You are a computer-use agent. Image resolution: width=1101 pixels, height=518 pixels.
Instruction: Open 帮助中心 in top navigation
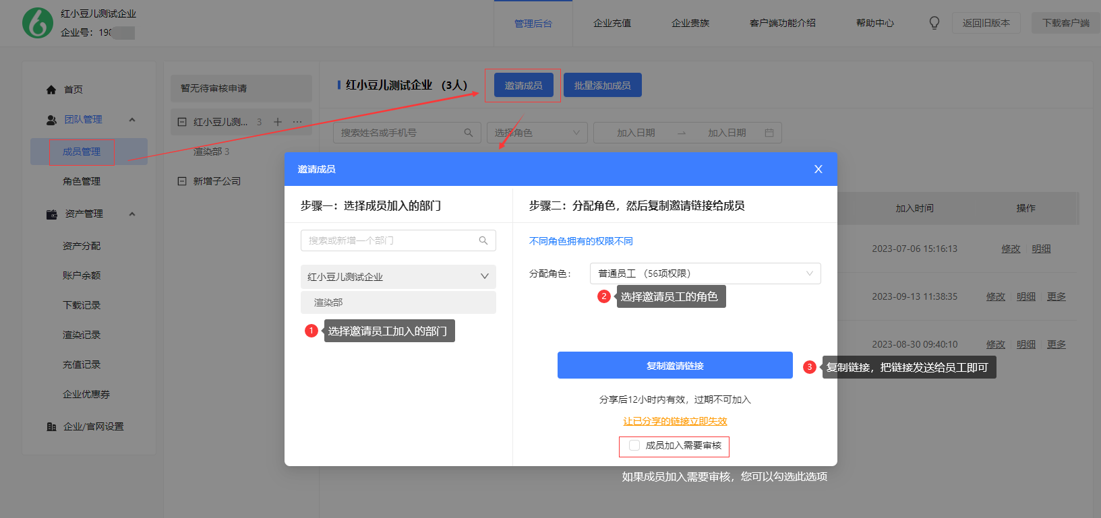pos(875,23)
